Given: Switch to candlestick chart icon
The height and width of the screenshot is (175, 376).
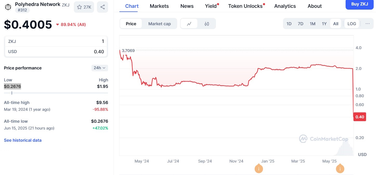Looking at the screenshot, I should tap(207, 24).
